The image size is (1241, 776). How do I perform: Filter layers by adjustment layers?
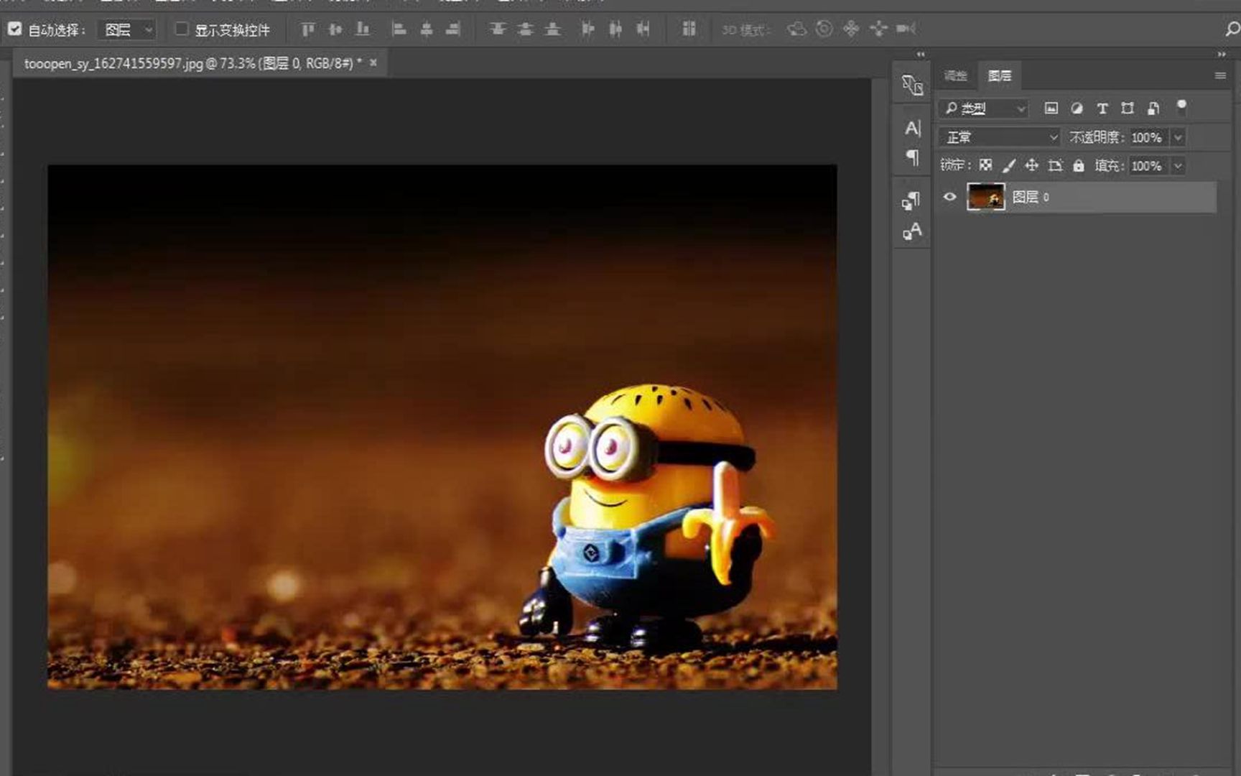(x=1077, y=108)
